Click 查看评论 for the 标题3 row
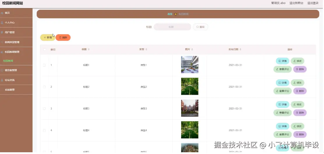The width and height of the screenshot is (324, 154). tap(282, 113)
